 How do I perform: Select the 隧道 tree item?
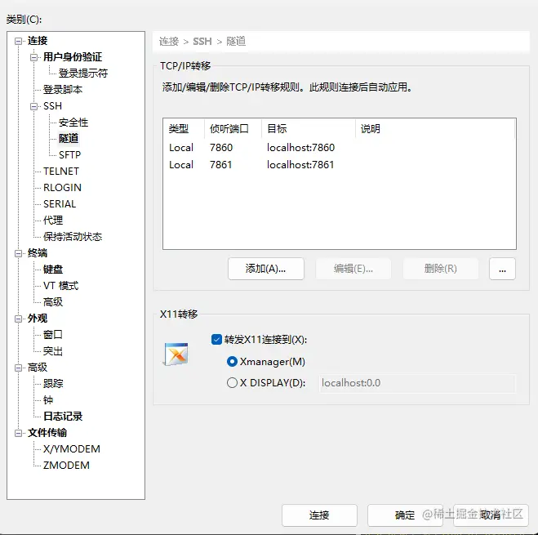pyautogui.click(x=69, y=138)
